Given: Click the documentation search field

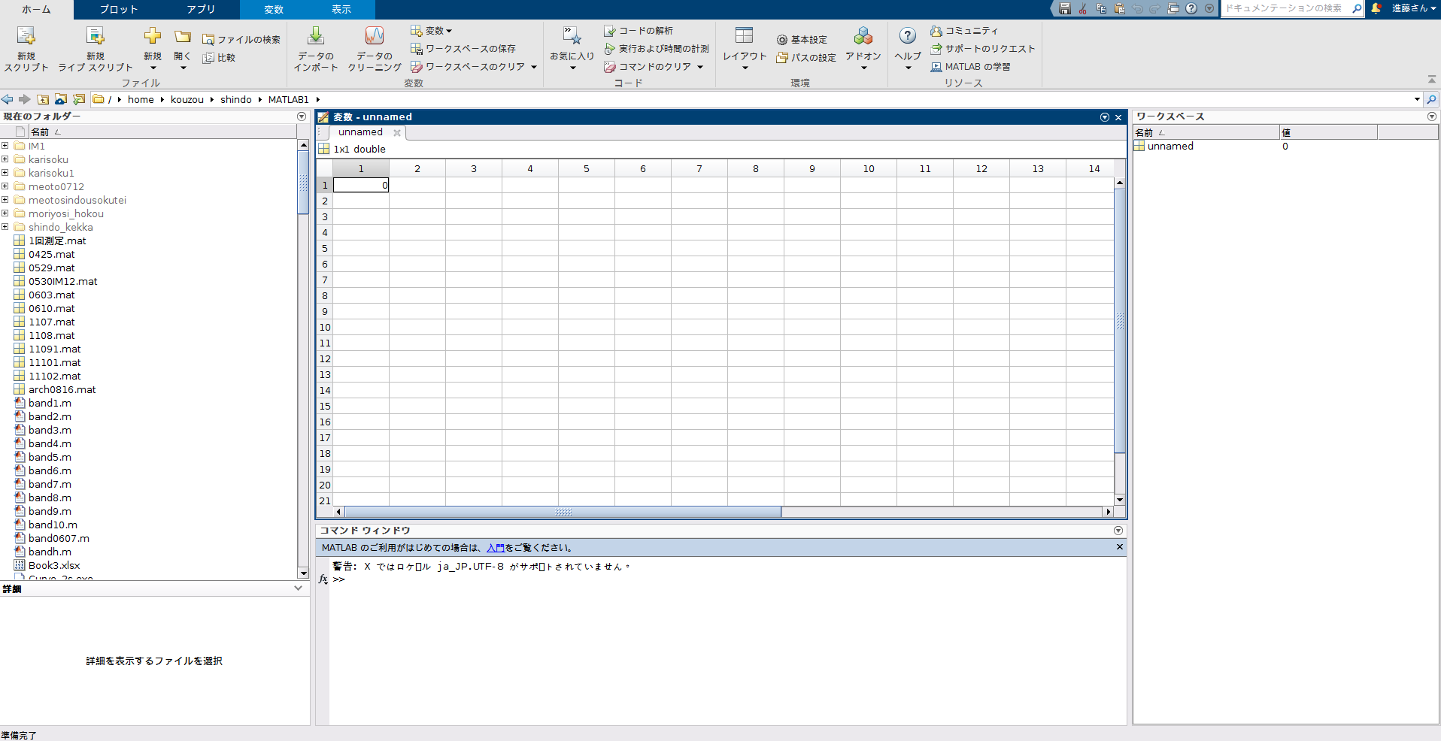Looking at the screenshot, I should pyautogui.click(x=1286, y=8).
